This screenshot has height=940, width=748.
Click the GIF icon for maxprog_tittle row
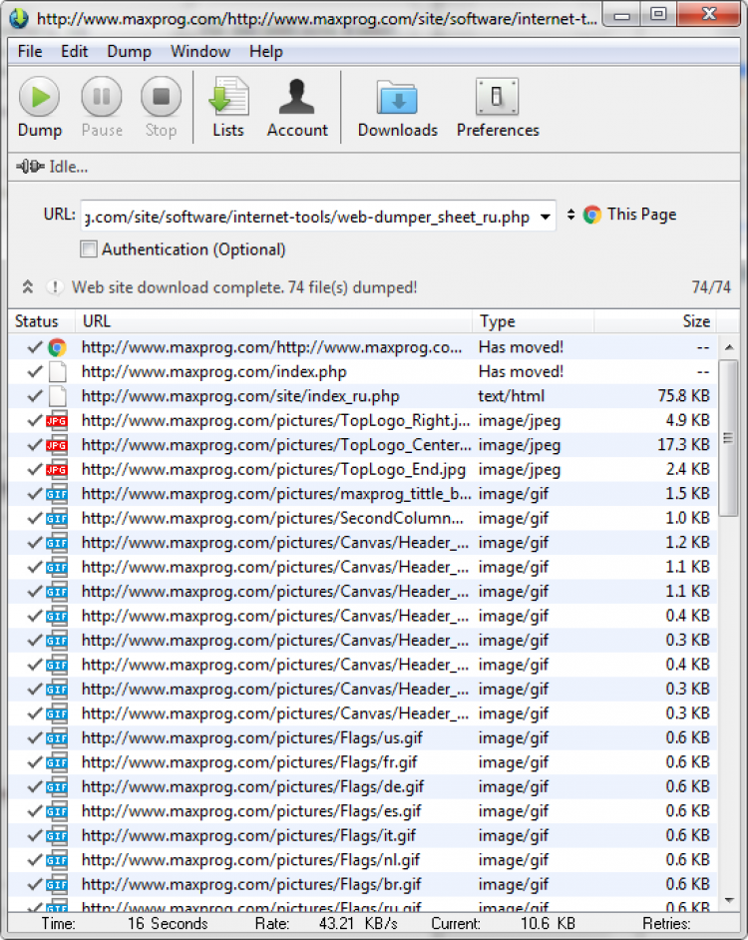[57, 494]
